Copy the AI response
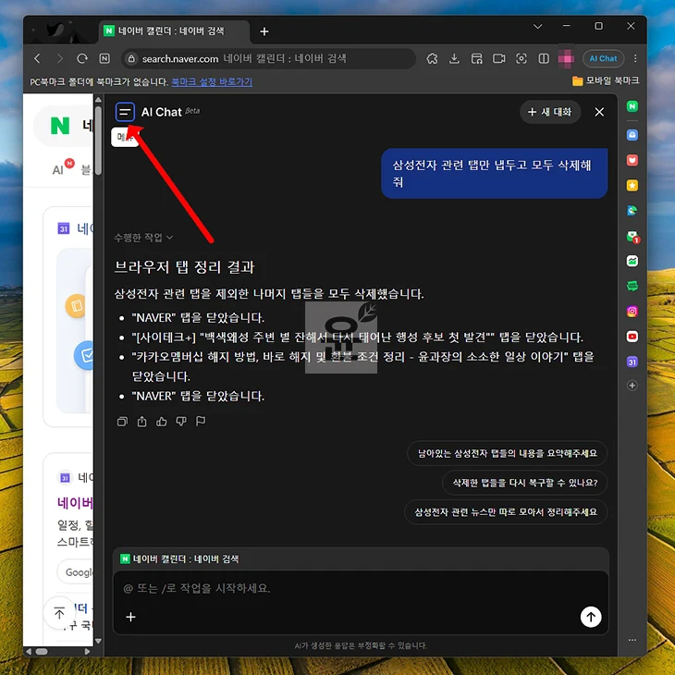This screenshot has width=675, height=675. (x=122, y=422)
